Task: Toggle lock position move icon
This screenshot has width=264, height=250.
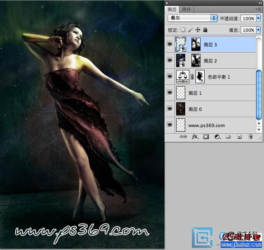Action: pyautogui.click(x=198, y=30)
